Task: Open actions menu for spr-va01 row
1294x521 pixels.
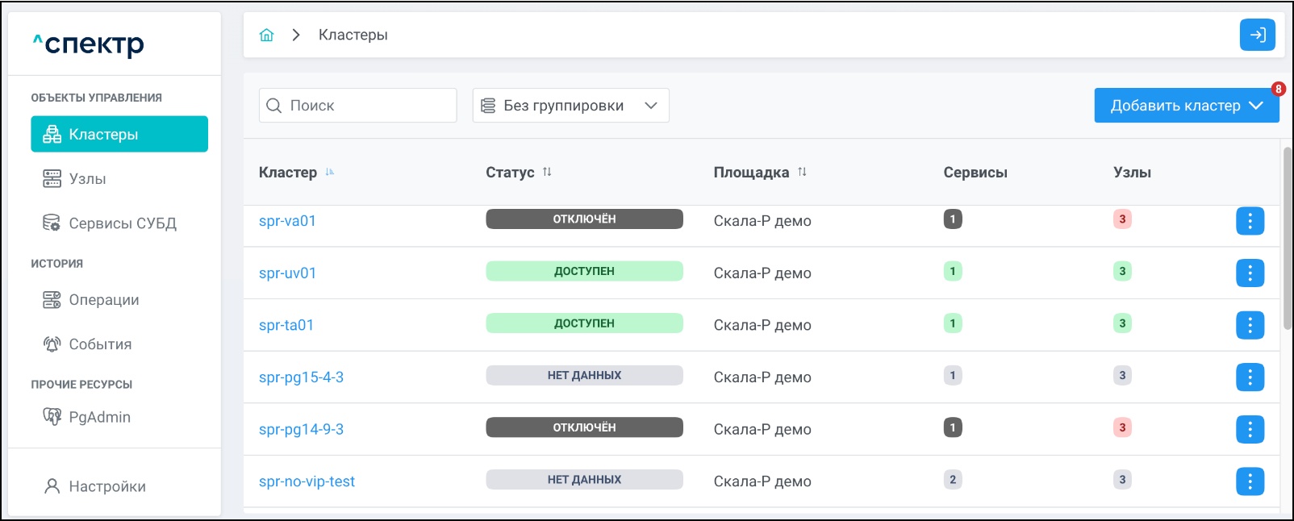Action: (x=1250, y=221)
